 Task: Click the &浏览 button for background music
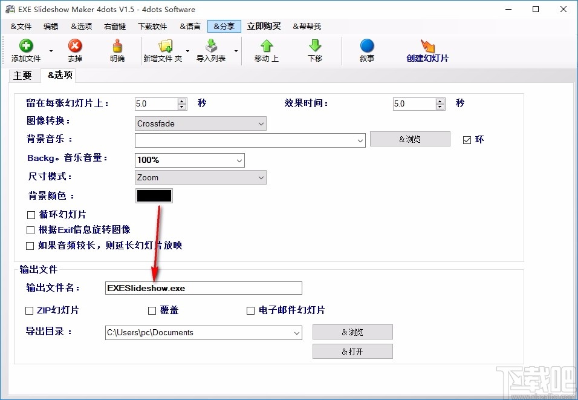pyautogui.click(x=410, y=139)
